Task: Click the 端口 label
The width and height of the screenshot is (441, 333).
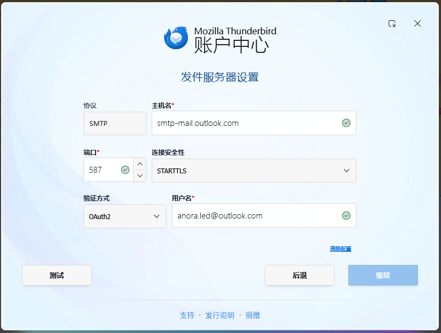Action: (x=90, y=153)
